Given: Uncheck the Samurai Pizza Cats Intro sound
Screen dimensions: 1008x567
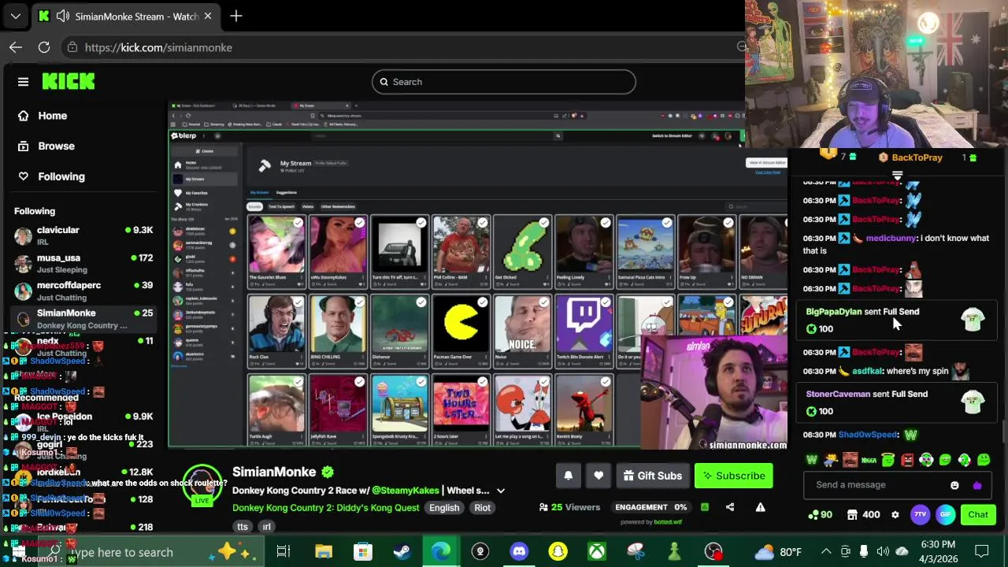Looking at the screenshot, I should click(x=667, y=223).
